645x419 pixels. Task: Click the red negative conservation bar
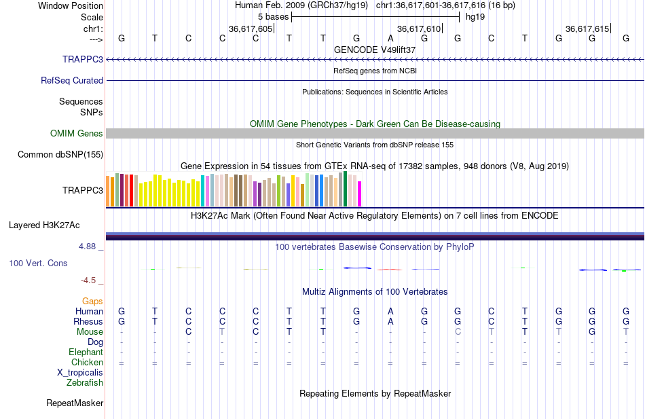tap(390, 270)
